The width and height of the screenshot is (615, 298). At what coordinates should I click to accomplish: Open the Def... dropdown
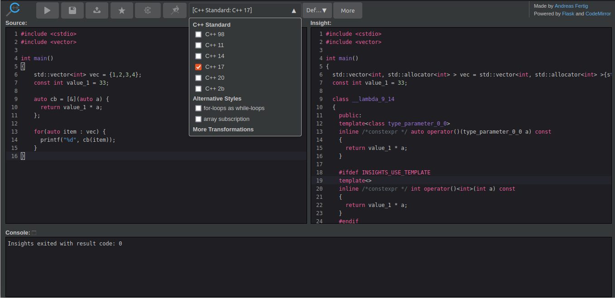pos(317,10)
